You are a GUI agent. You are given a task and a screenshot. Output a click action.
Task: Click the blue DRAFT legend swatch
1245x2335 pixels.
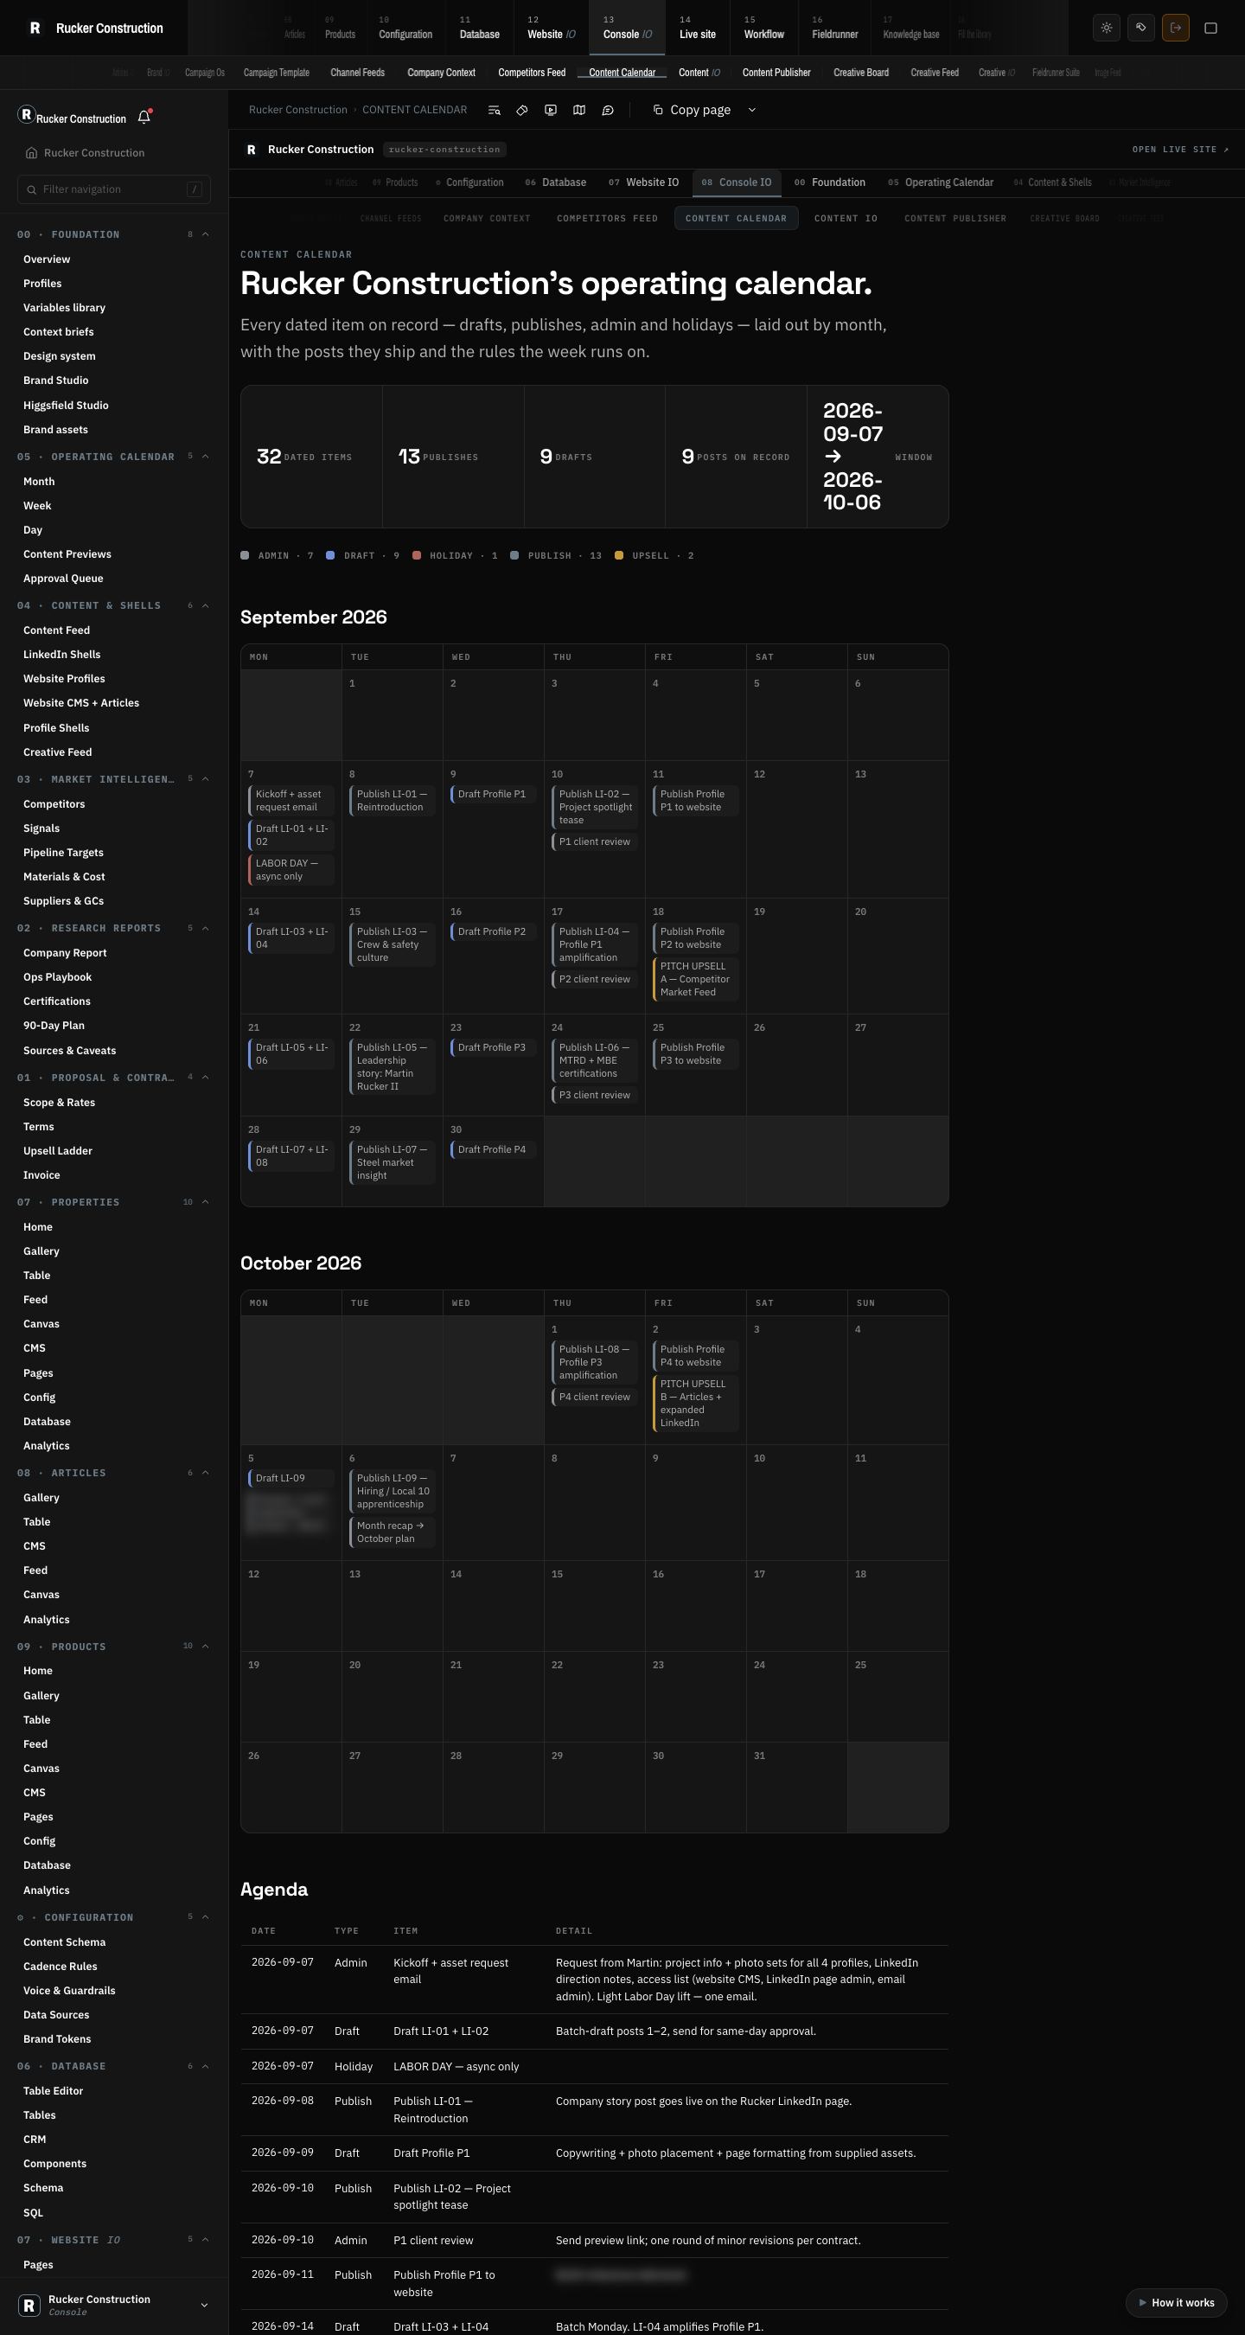[331, 556]
